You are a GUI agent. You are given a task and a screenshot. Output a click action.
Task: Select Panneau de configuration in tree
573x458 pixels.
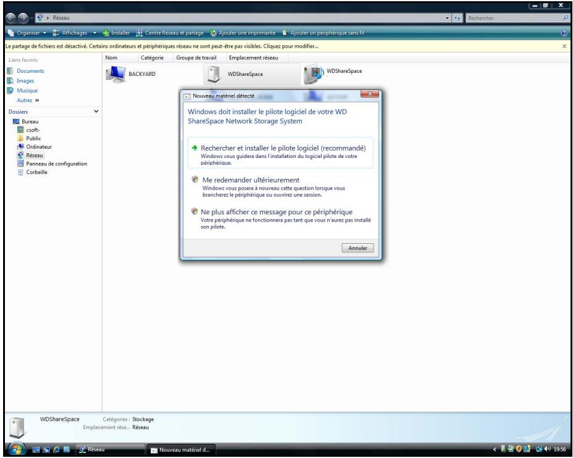click(x=56, y=164)
